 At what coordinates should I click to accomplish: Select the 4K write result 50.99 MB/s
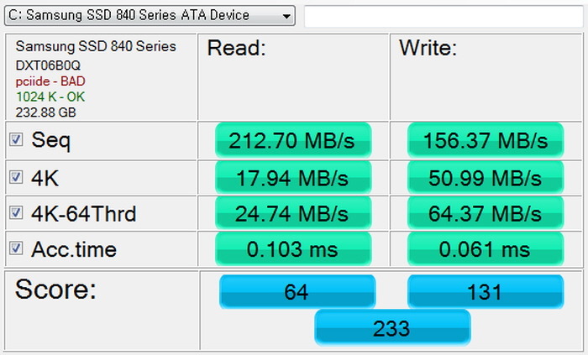point(486,177)
